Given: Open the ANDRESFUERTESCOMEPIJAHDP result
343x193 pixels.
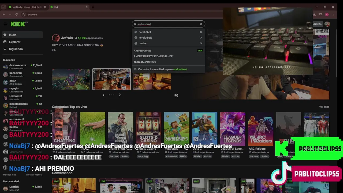Looking at the screenshot, I should (168, 56).
